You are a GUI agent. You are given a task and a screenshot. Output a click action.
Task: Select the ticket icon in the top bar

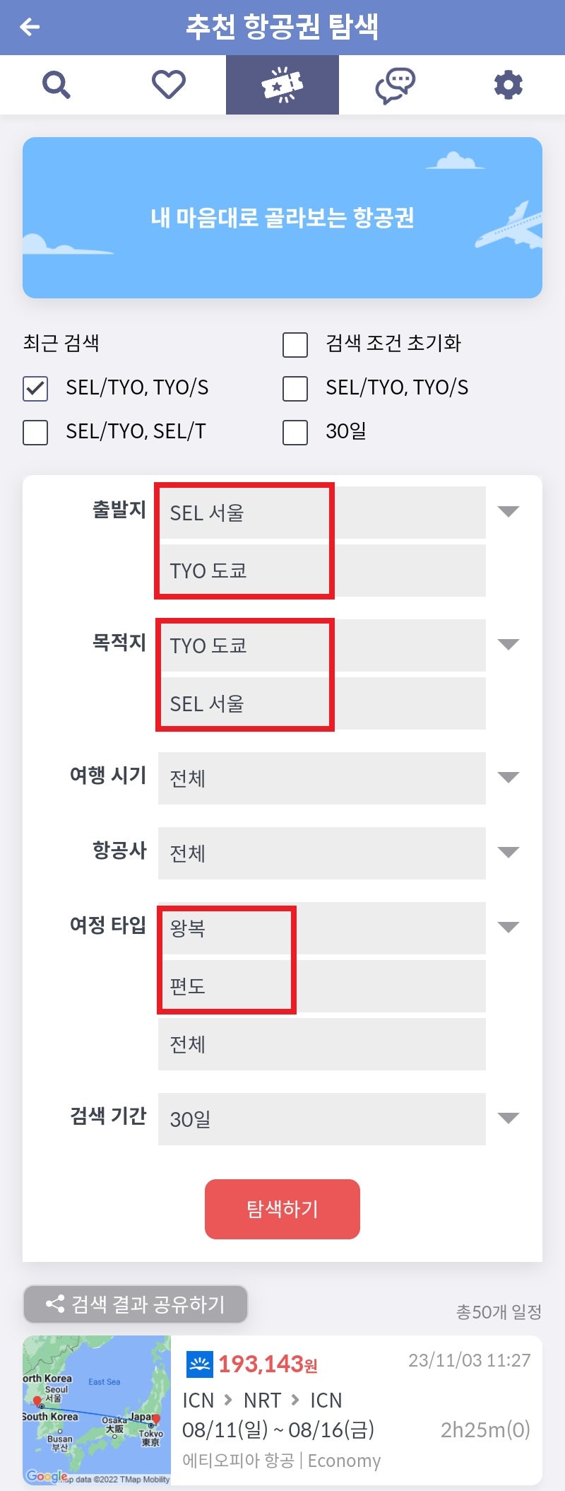(x=282, y=83)
